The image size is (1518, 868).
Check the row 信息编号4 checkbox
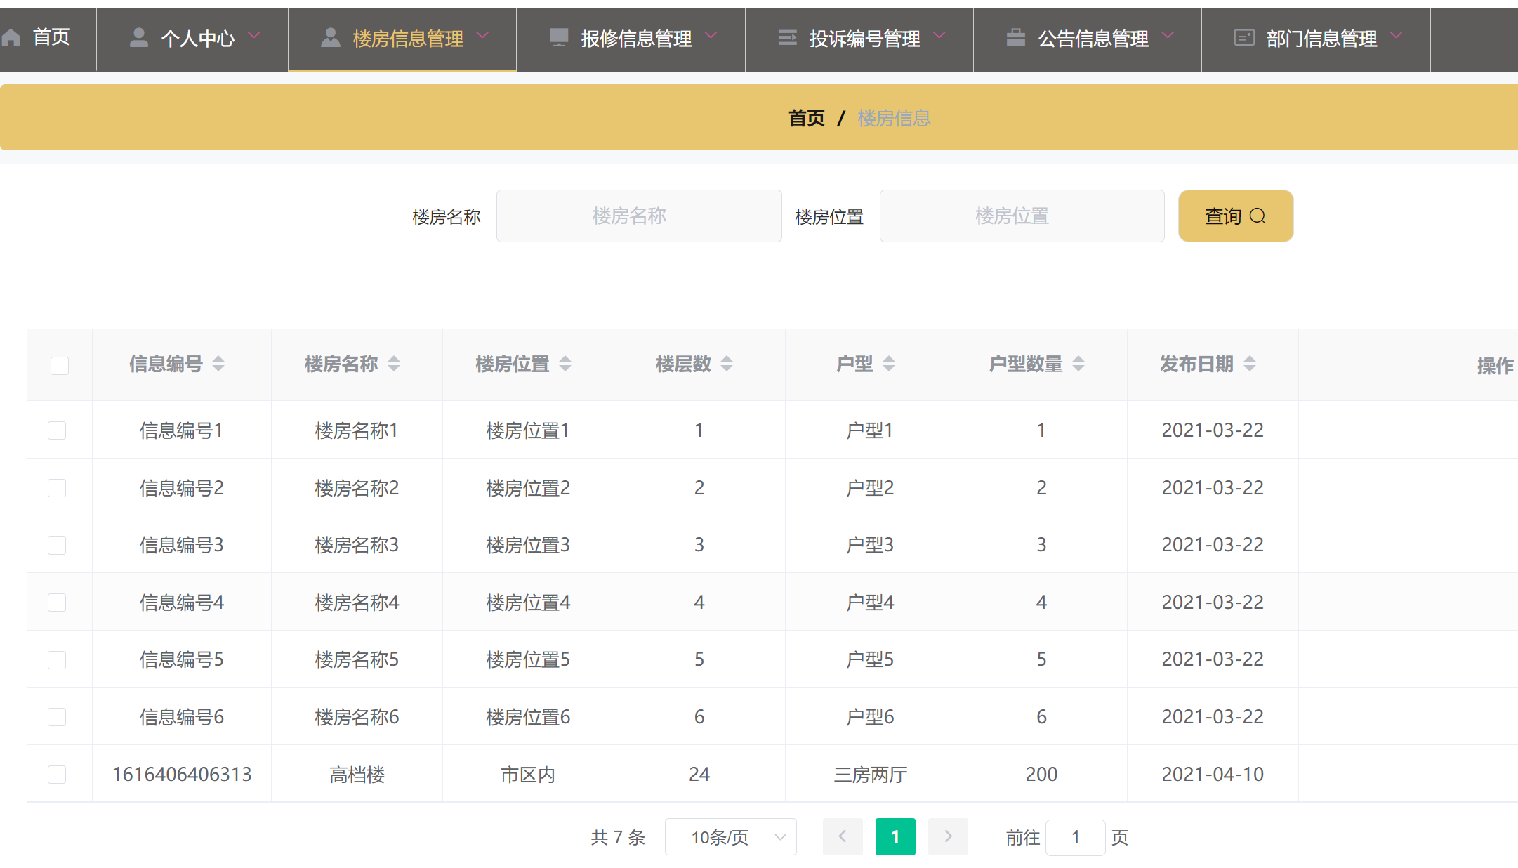[57, 603]
